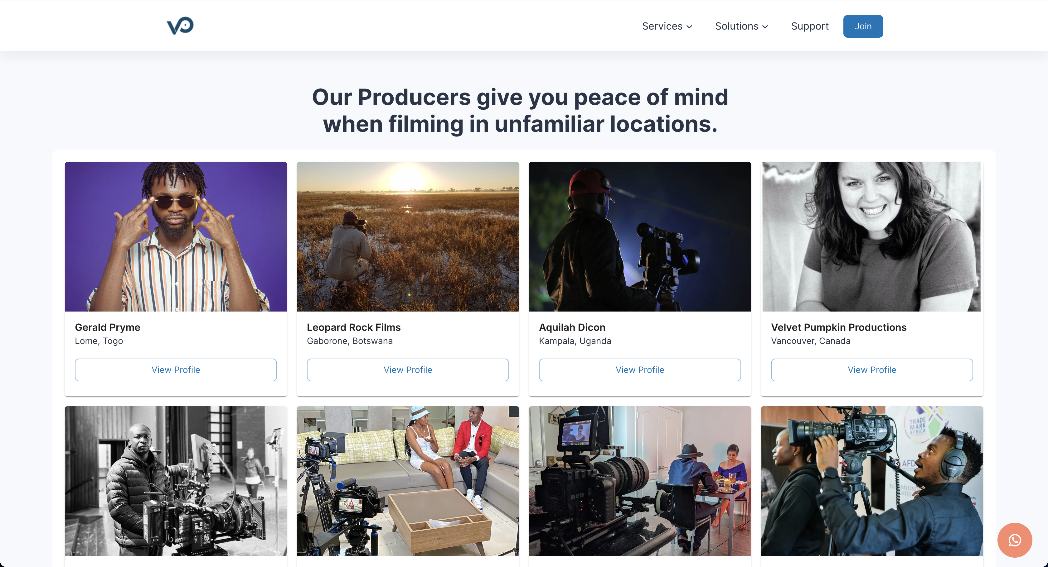Open black-and-white cinema camera operator photo

[176, 481]
